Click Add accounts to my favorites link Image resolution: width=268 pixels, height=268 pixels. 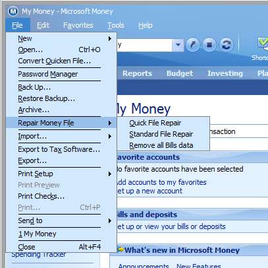click(x=161, y=182)
